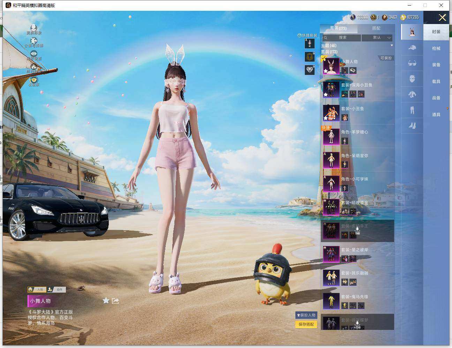This screenshot has height=348, width=452.
Task: Switch to the 搭配 tab
Action: click(376, 28)
